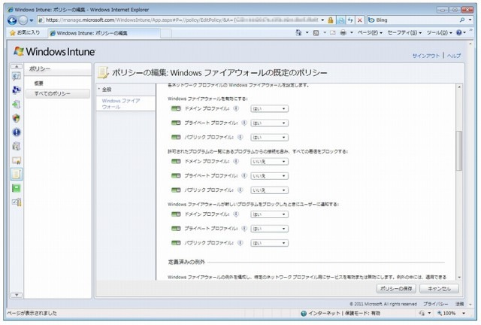This screenshot has height=325, width=481.
Task: Open プライベート プロファイル dropdown under ファイアウォールを有効にする
Action: [x=269, y=123]
